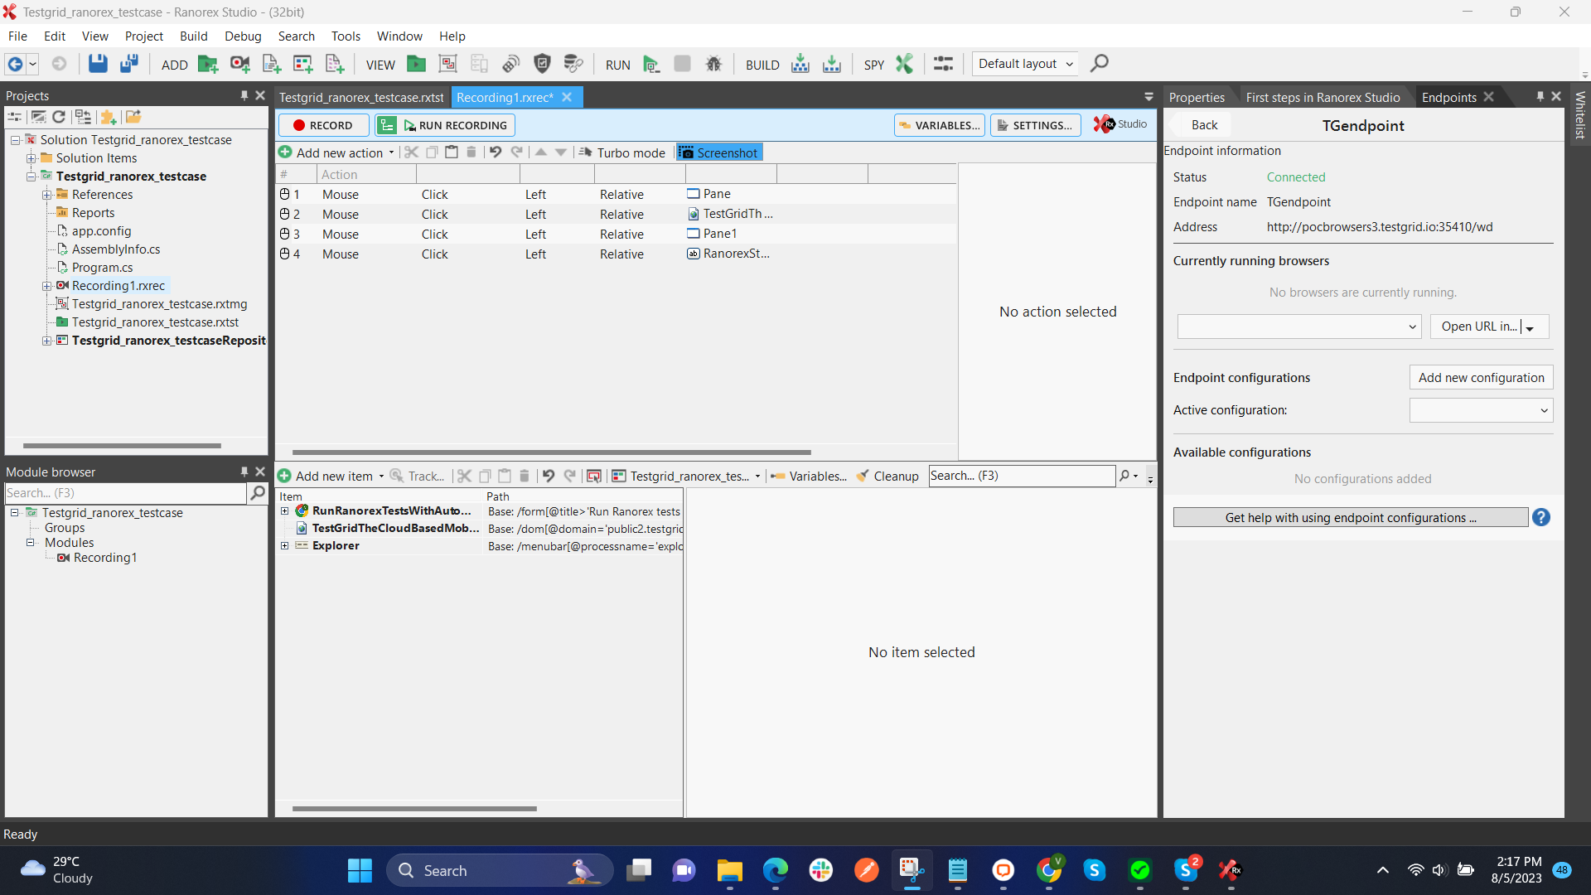
Task: Open the Debug menu
Action: [243, 36]
